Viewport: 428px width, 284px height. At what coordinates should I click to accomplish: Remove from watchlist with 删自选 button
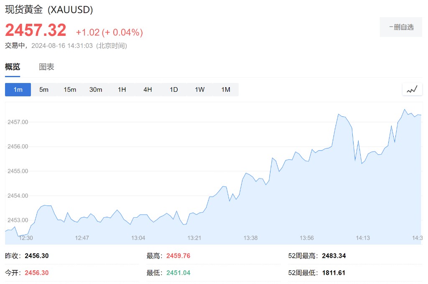(401, 27)
